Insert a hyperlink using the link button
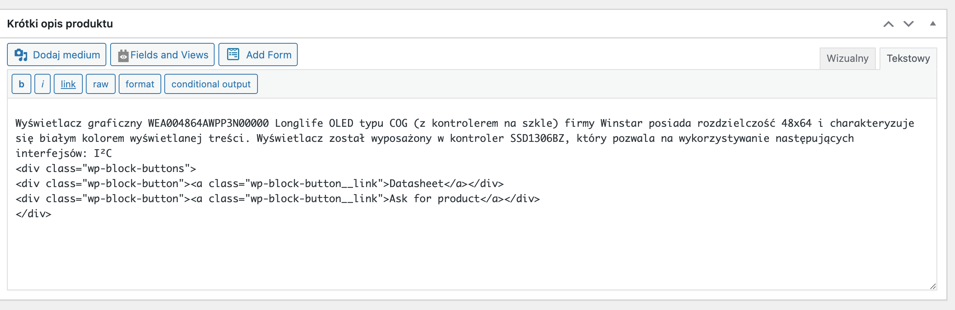955x310 pixels. pos(68,84)
